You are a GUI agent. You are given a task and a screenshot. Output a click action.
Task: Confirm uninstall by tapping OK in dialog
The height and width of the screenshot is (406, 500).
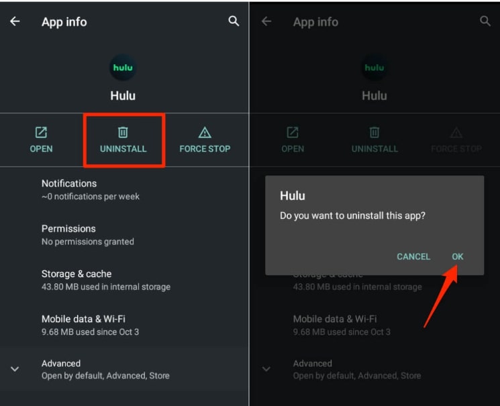click(x=458, y=257)
